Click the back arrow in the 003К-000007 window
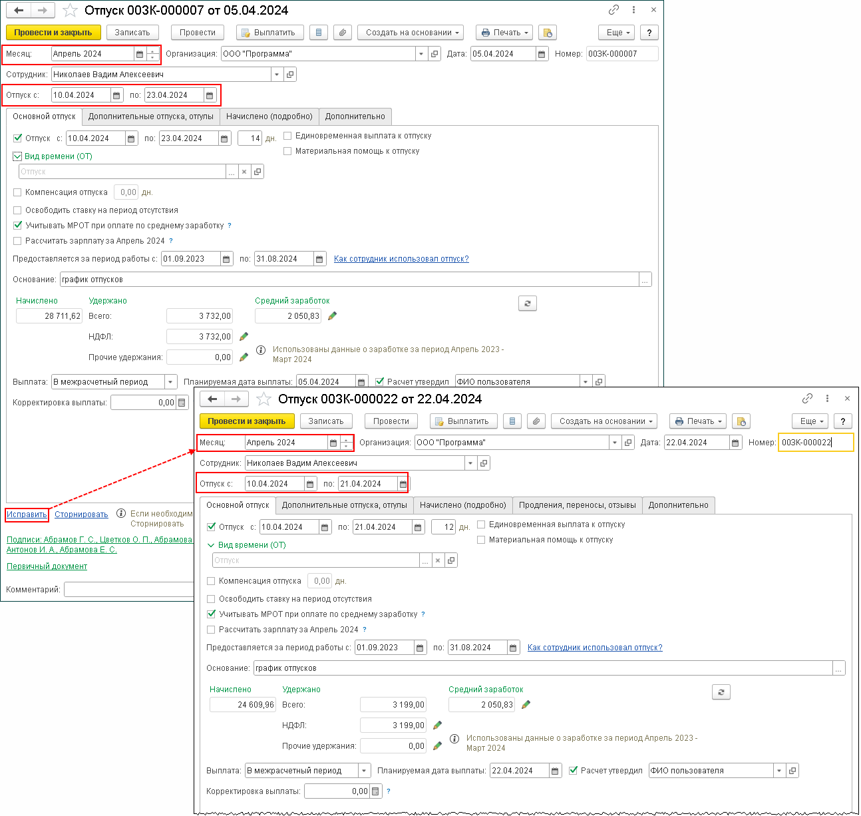 19,11
